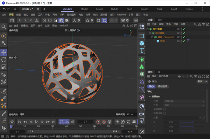Viewport: 210px width, 139px height.
Task: Click the polygons mode icon
Action: [55, 21]
